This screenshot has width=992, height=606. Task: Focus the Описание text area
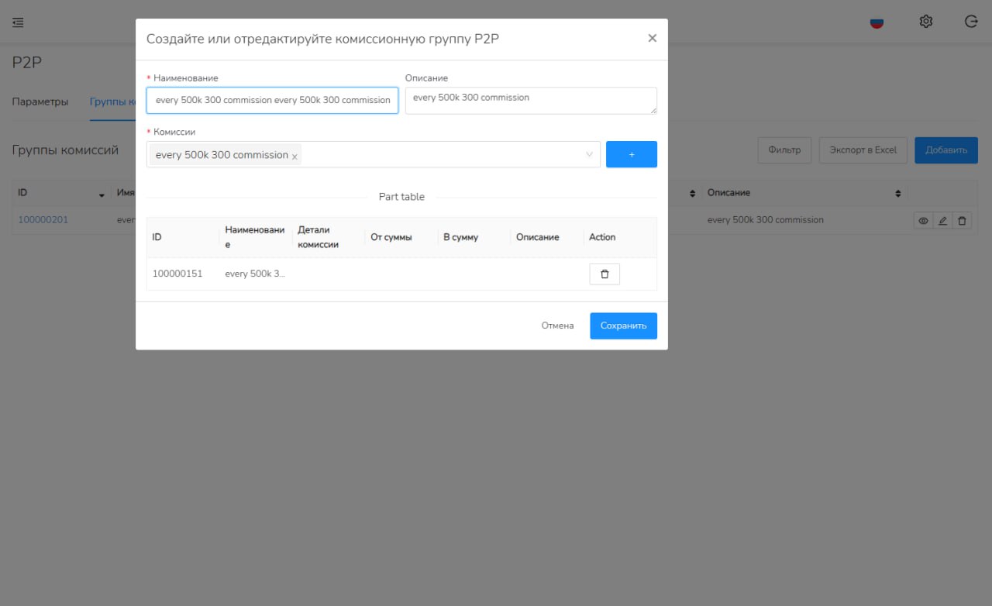(530, 100)
